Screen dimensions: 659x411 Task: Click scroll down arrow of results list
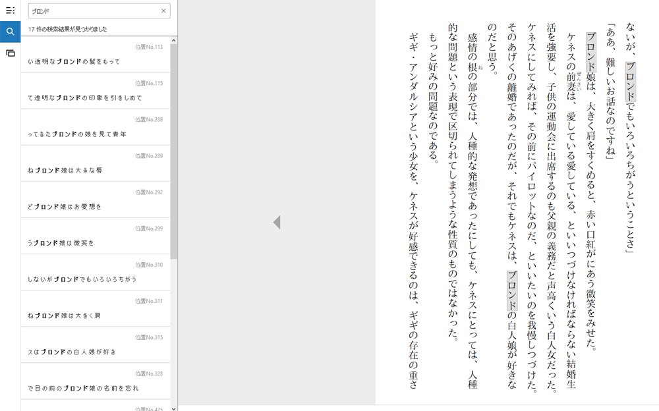[173, 408]
